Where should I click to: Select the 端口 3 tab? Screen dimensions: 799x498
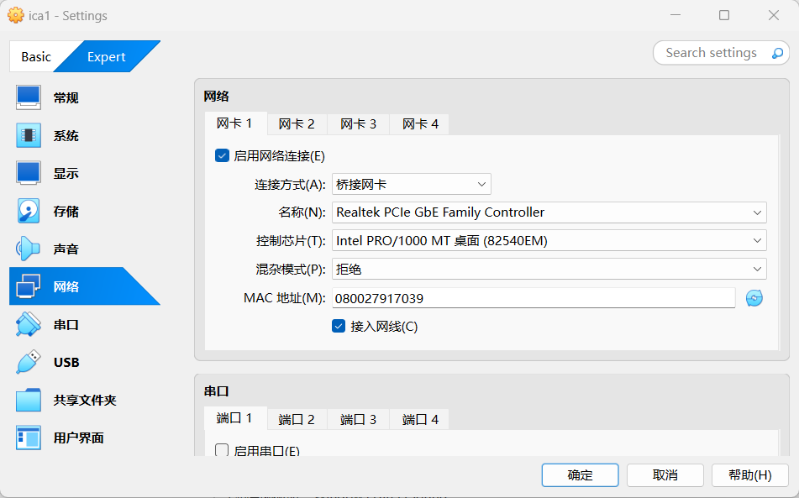point(358,420)
